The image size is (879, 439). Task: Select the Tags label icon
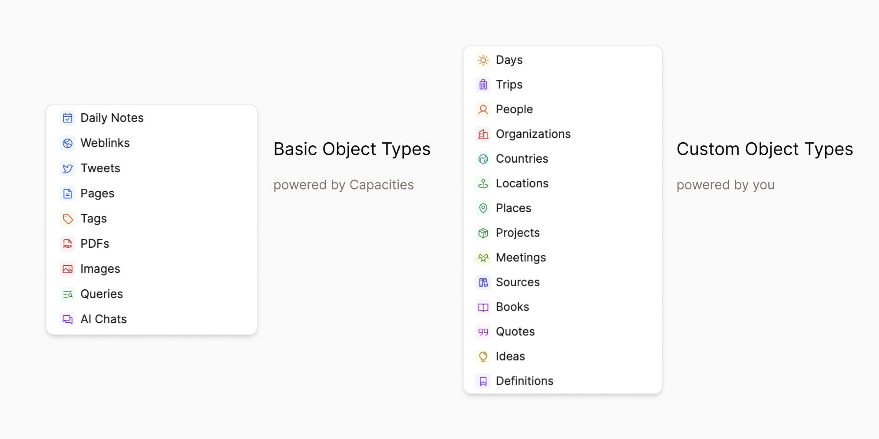point(67,219)
